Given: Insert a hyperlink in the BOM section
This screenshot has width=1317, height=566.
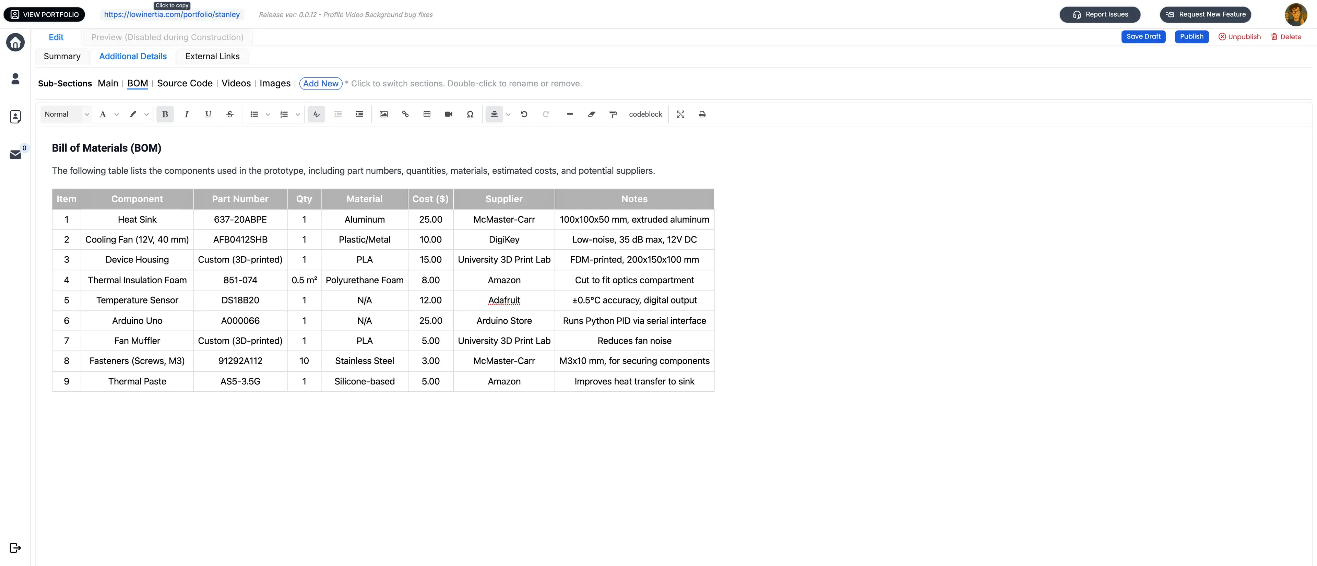Looking at the screenshot, I should pyautogui.click(x=405, y=114).
